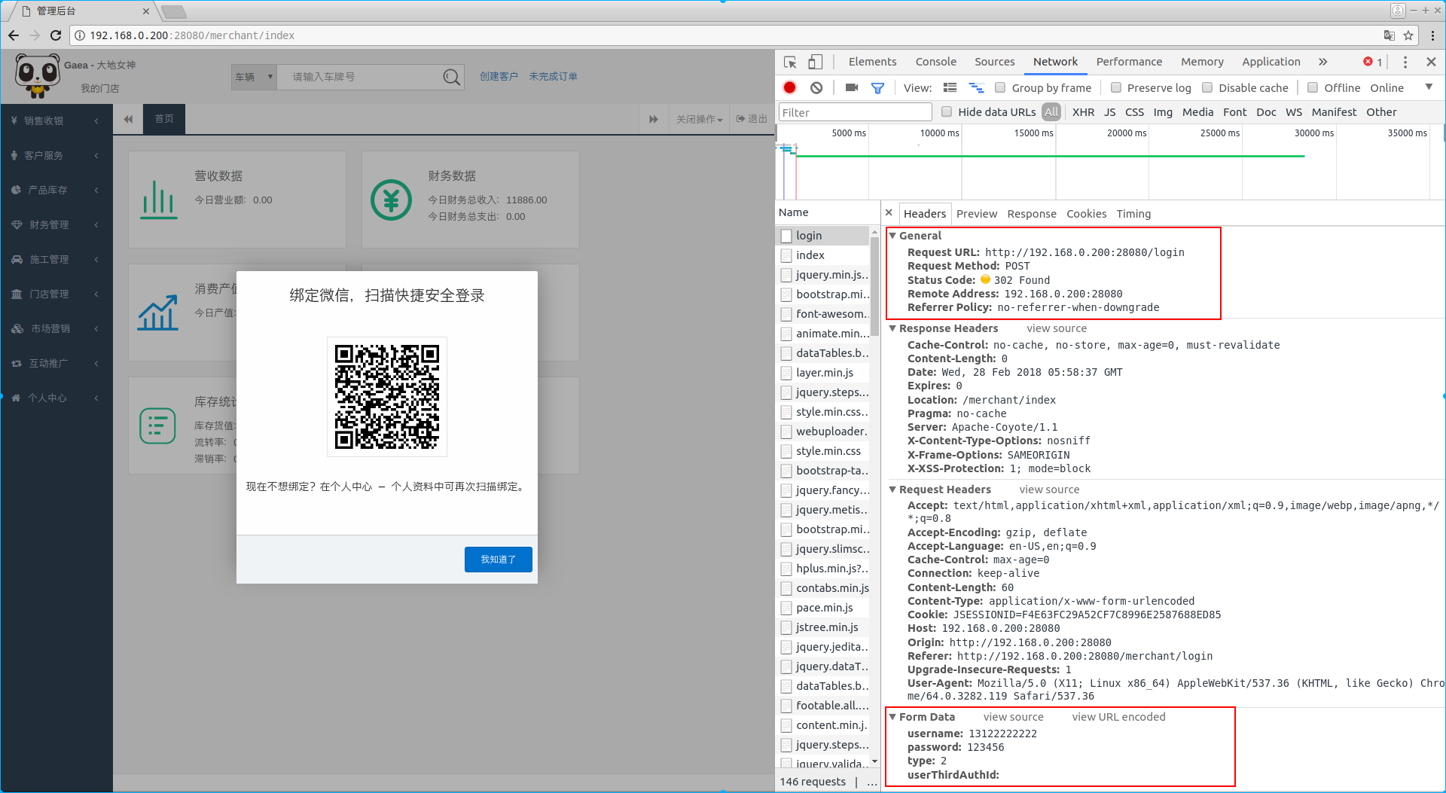Viewport: 1446px width, 793px height.
Task: Click view source beside Response Headers
Action: tap(1056, 328)
